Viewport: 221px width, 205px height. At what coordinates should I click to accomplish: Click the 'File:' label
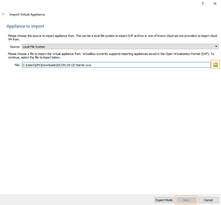click(17, 65)
